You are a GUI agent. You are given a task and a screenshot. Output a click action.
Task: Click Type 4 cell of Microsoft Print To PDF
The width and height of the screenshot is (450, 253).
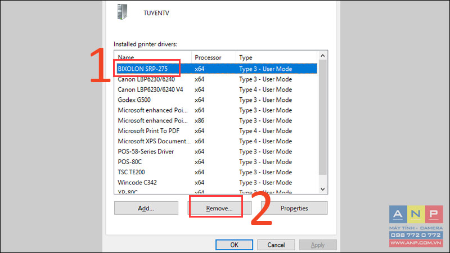(265, 131)
